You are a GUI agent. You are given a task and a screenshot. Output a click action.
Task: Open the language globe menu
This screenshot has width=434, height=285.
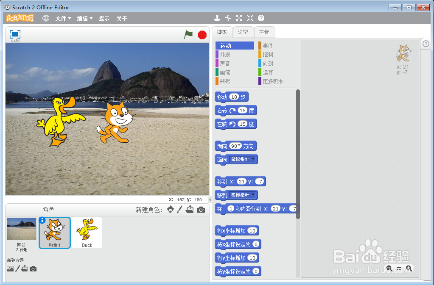tap(46, 18)
